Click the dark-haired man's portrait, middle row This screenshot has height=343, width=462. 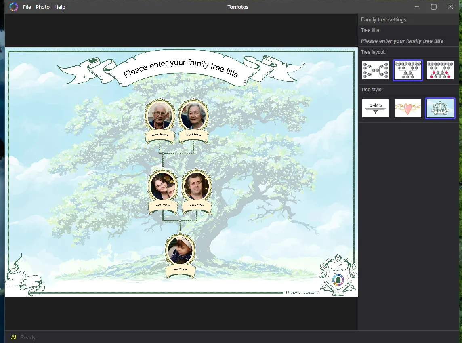coord(197,186)
